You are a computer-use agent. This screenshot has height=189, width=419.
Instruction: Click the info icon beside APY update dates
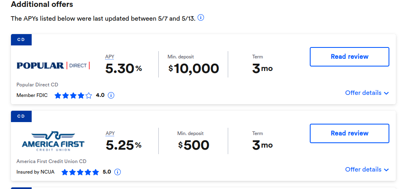pyautogui.click(x=201, y=18)
